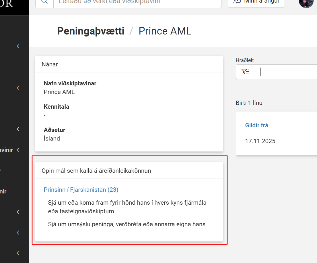317x263 pixels.
Task: Open Prinsinn í Fjarskanistan (23) link
Action: 81,190
